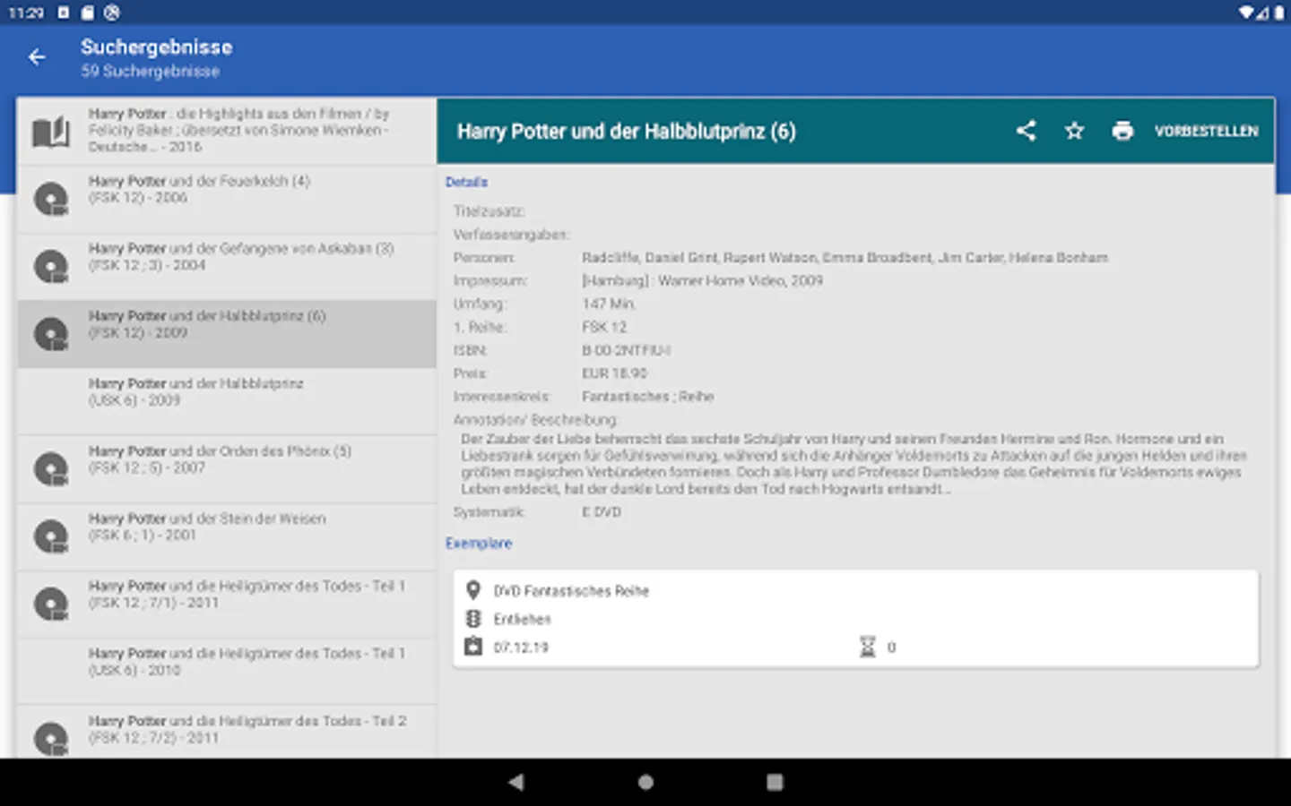Open Heiligtümer des Todes Teil 1 (USK 6) 2010
The width and height of the screenshot is (1291, 806).
point(227,672)
